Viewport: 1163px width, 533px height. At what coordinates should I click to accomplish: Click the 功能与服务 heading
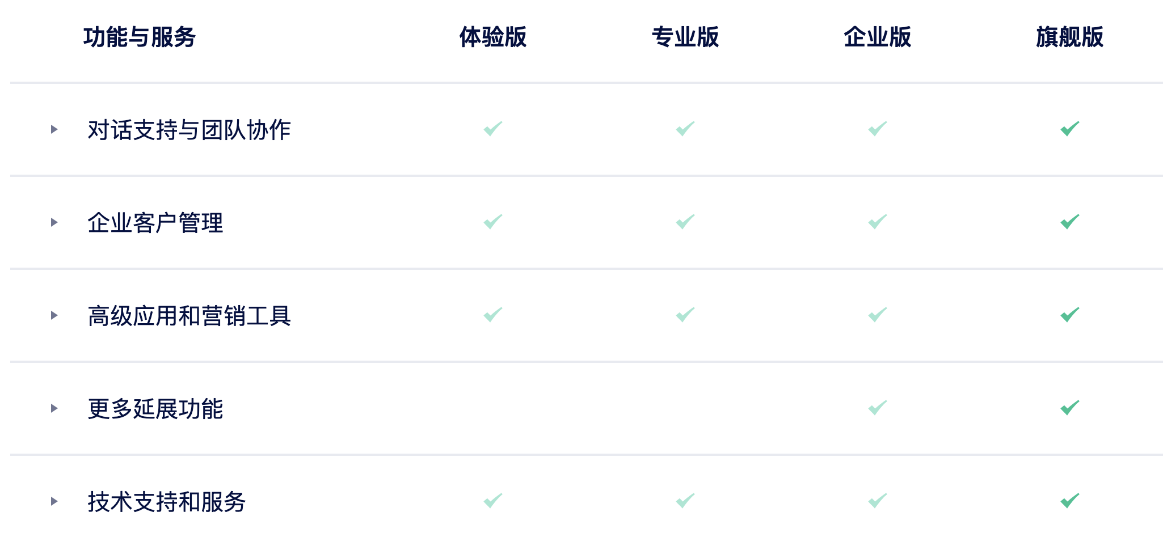[140, 37]
